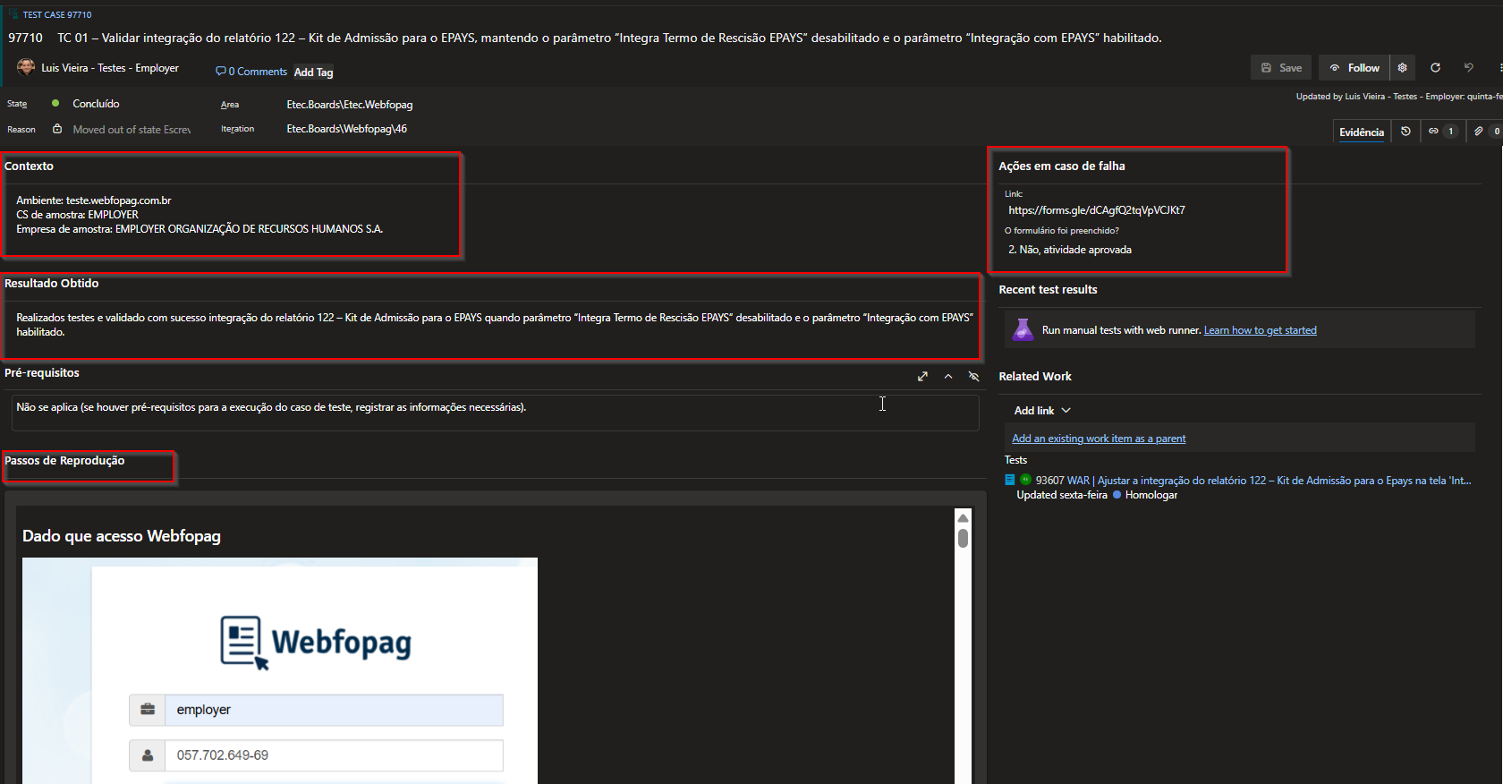Click the test suite icon beside 93607

1010,480
